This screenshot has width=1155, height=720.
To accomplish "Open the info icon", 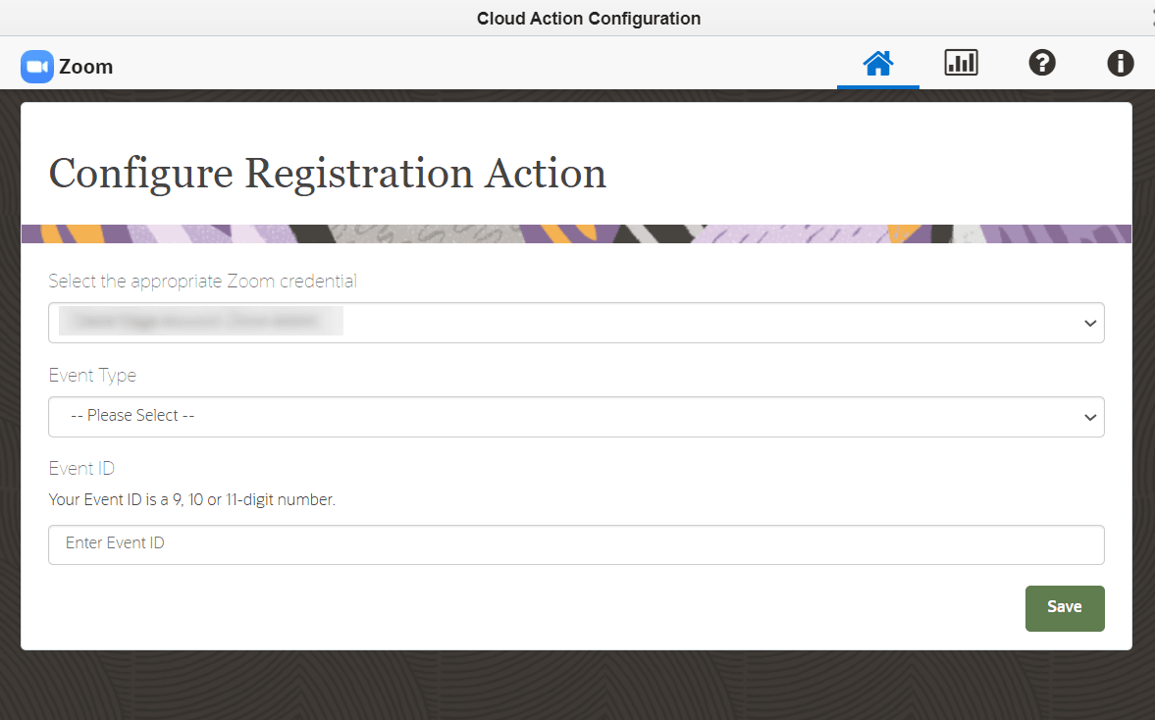I will tap(1121, 64).
